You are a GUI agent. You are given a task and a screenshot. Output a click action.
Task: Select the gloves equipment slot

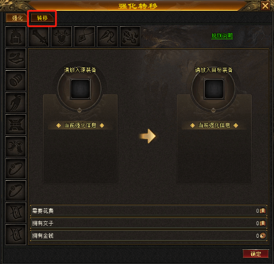(15, 103)
